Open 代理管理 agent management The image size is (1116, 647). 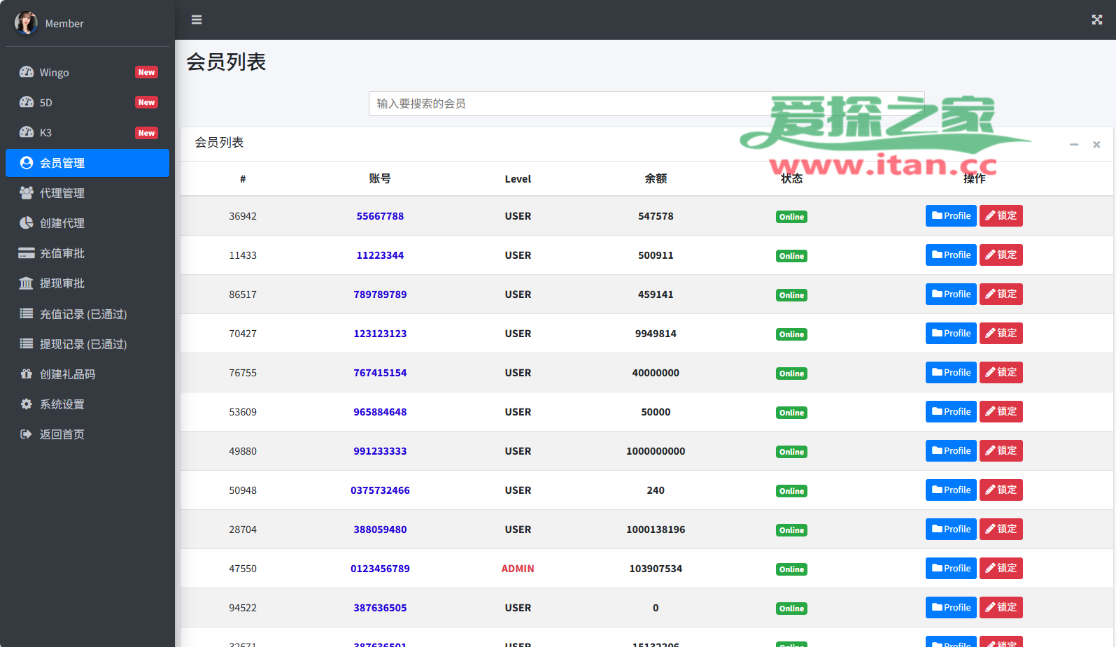62,193
